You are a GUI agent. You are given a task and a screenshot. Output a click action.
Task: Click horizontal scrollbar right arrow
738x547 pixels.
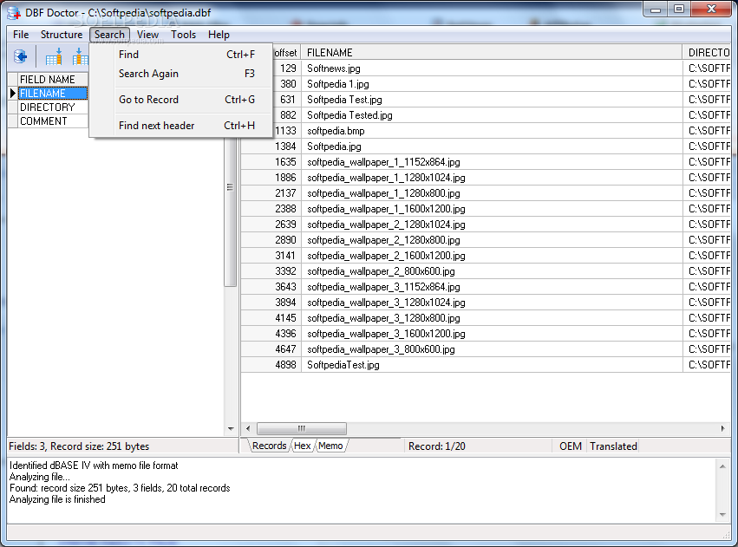723,428
